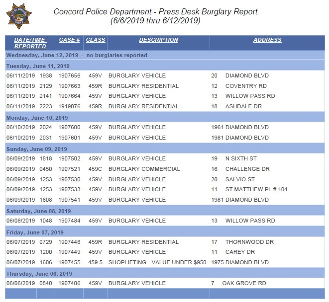Sort by the DESCRIPTION column header

coord(158,40)
